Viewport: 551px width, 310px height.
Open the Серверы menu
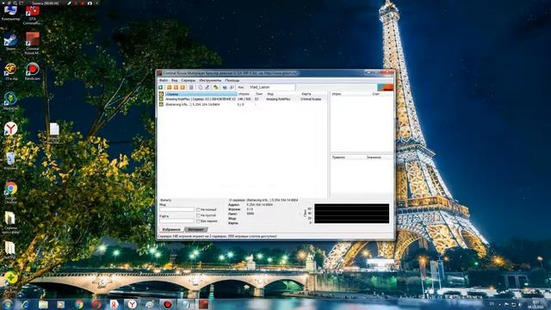(189, 80)
